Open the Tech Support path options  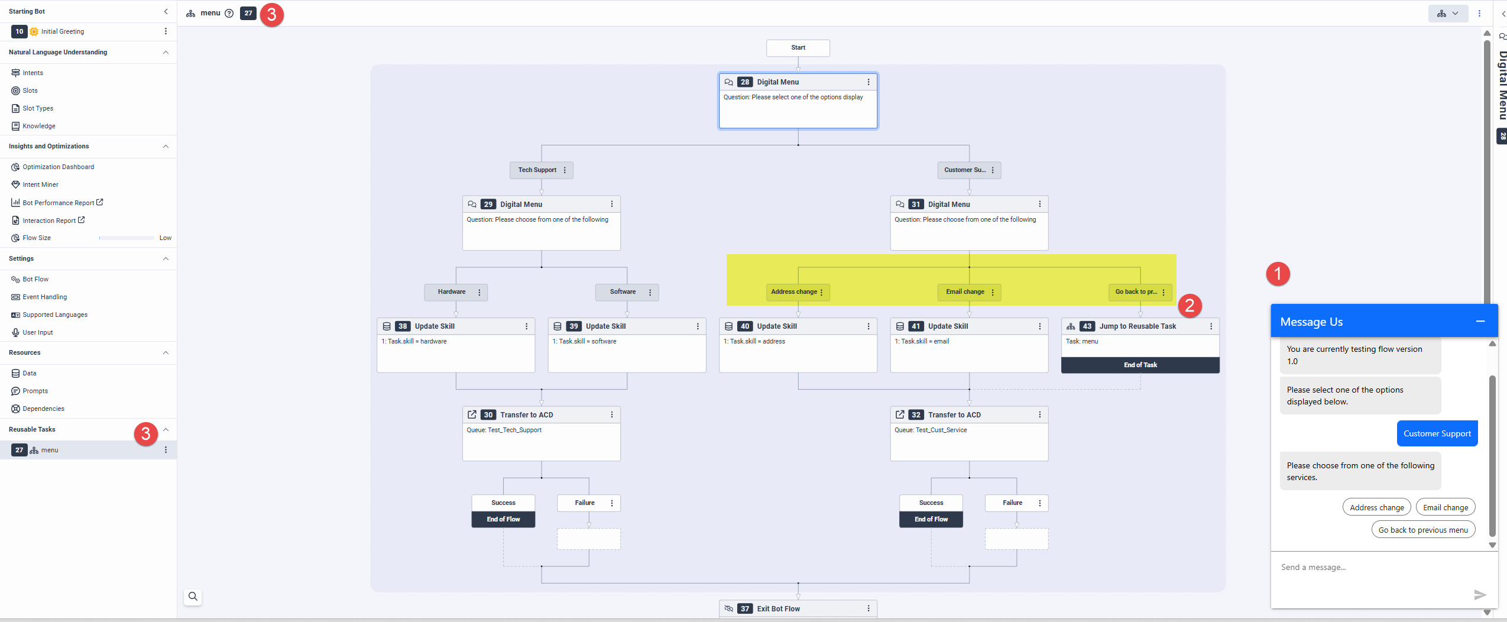coord(565,170)
